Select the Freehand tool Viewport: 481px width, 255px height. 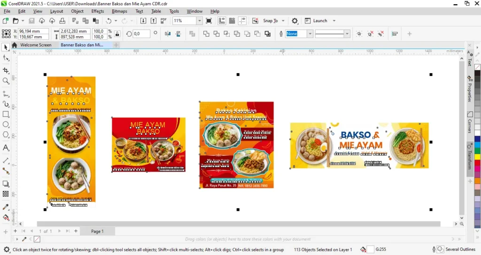point(6,93)
